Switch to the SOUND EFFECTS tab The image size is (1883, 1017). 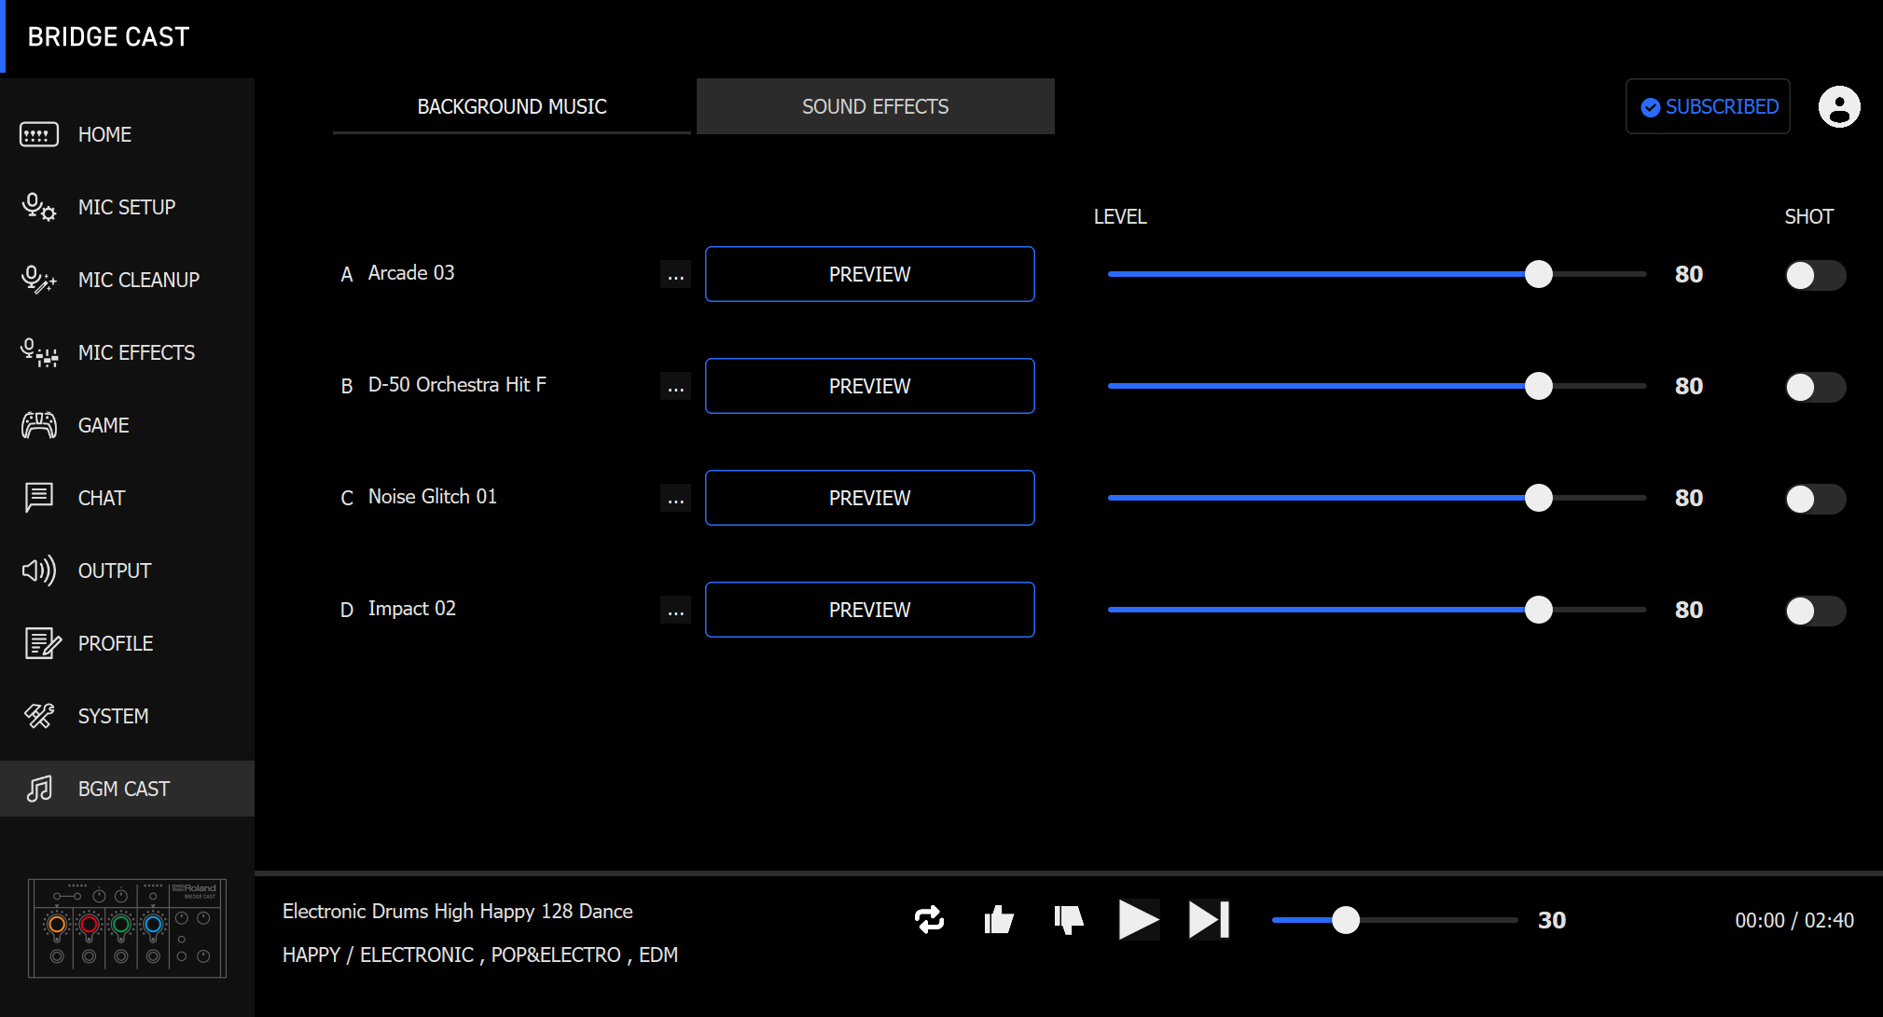coord(876,106)
